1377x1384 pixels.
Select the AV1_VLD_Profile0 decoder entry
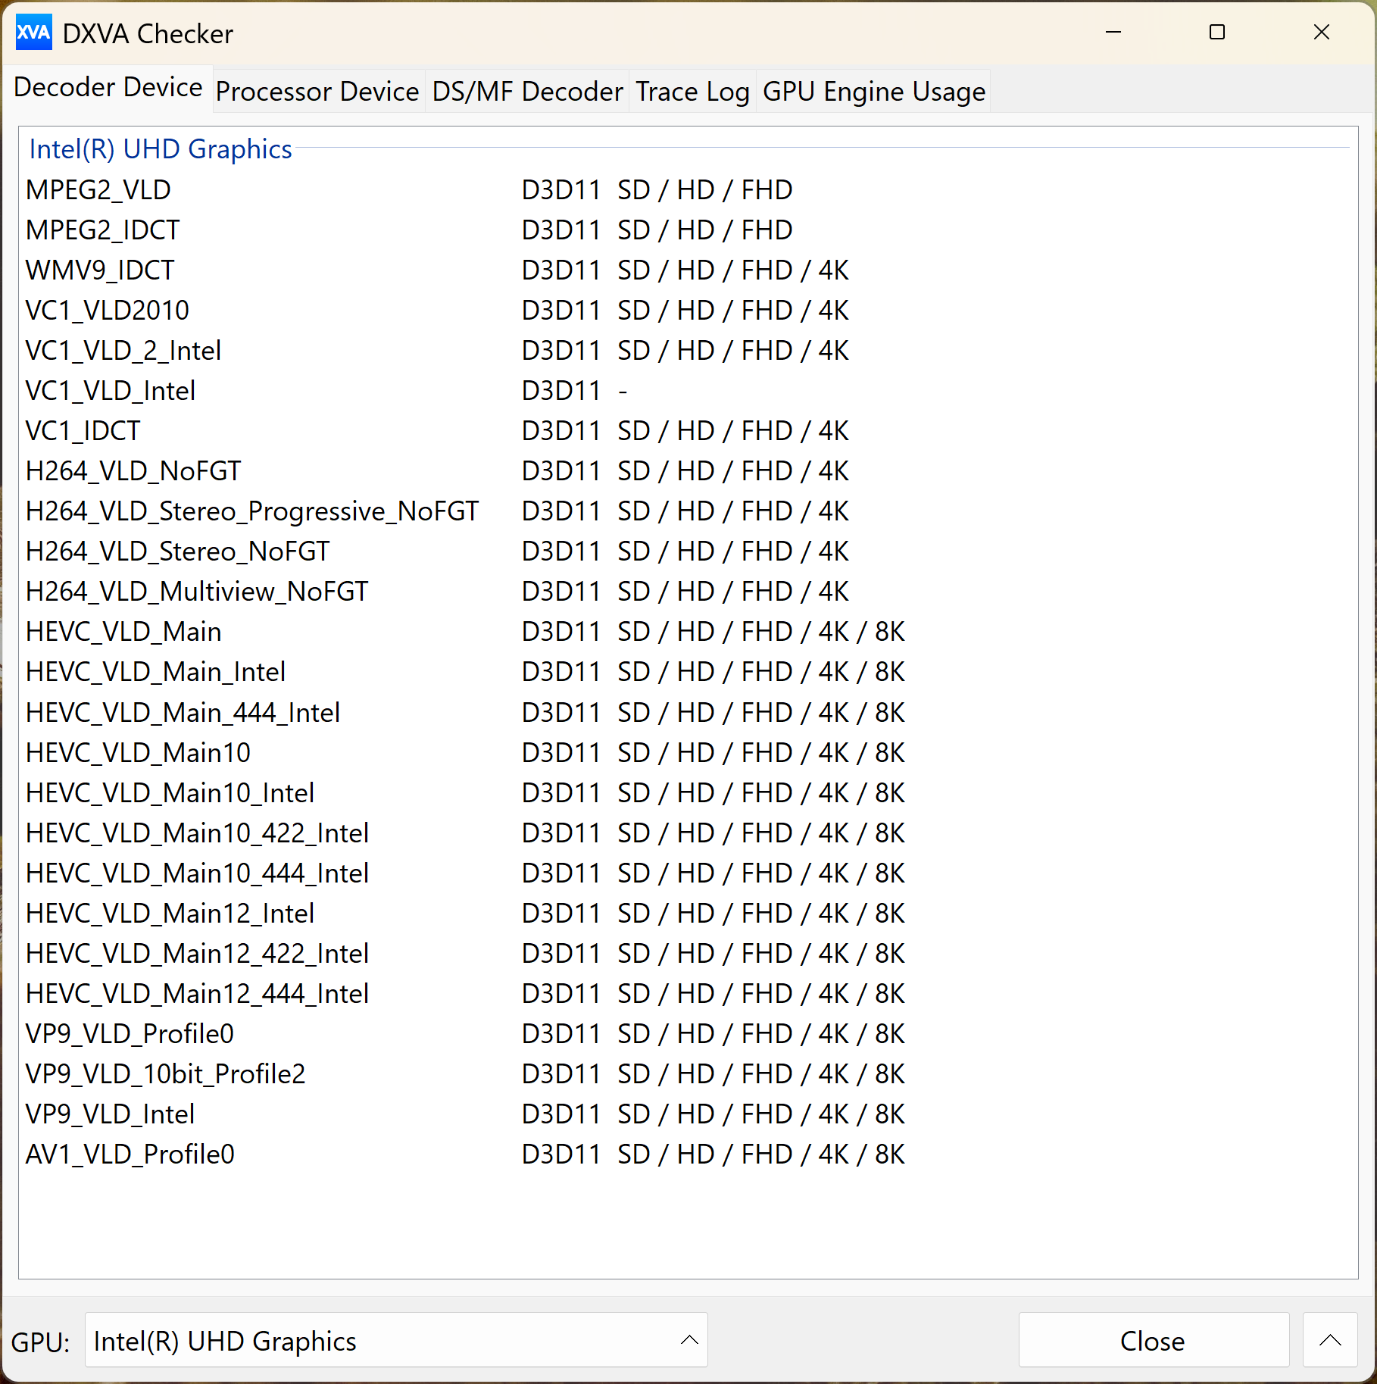coord(130,1154)
